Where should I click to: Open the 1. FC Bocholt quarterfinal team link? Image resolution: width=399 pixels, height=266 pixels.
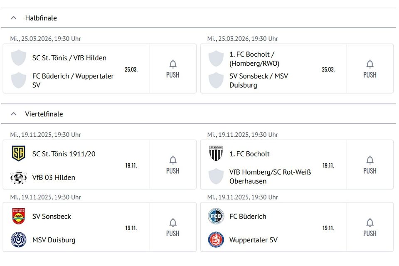click(249, 154)
